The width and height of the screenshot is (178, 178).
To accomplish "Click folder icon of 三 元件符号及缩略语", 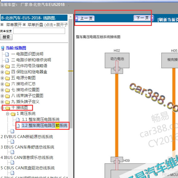I will (x=7, y=66).
